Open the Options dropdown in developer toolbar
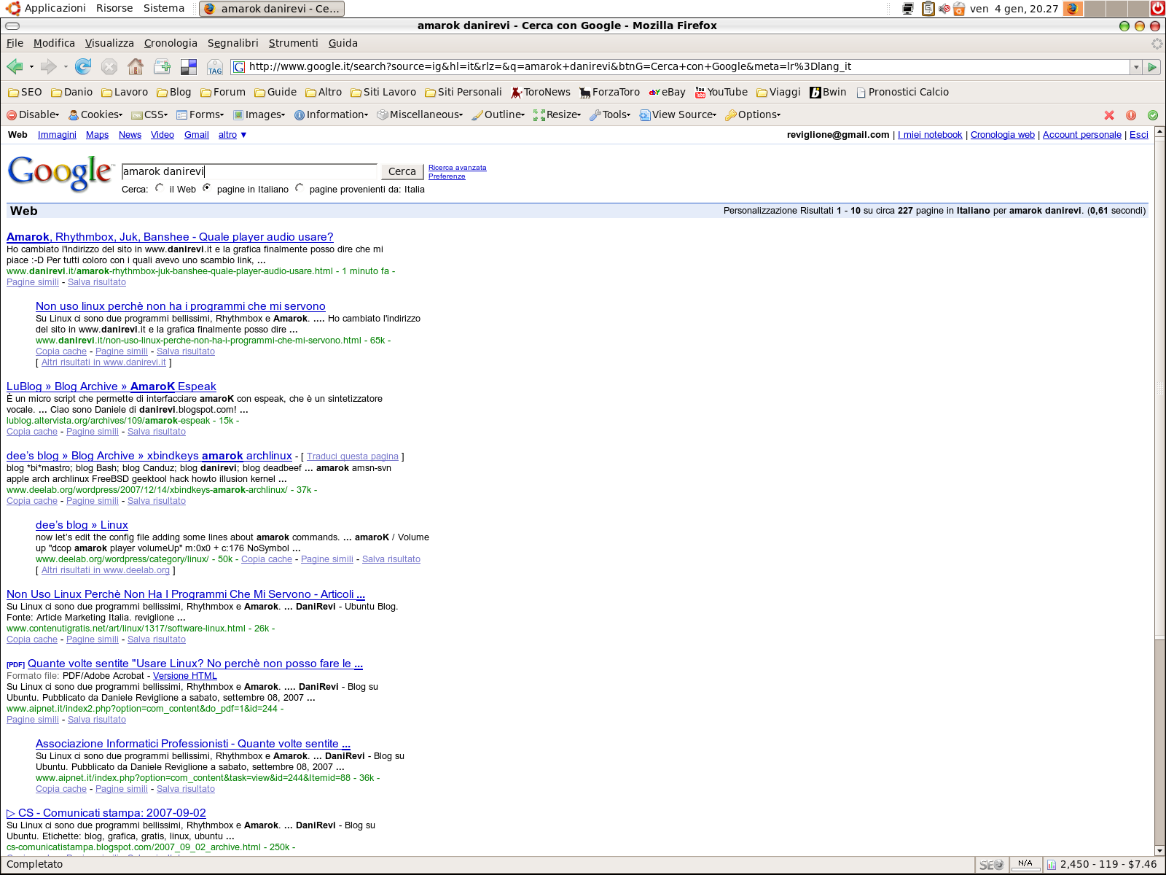This screenshot has height=875, width=1166. click(x=753, y=115)
